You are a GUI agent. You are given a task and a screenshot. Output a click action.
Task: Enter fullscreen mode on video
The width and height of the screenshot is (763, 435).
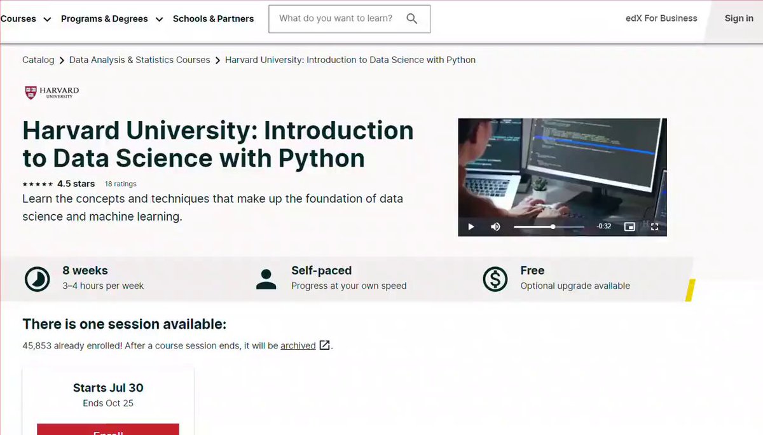[654, 226]
